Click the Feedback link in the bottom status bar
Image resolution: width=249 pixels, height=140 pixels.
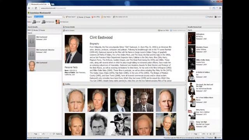tap(209, 138)
